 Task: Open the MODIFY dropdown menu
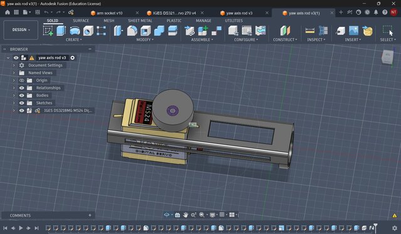[x=145, y=40]
